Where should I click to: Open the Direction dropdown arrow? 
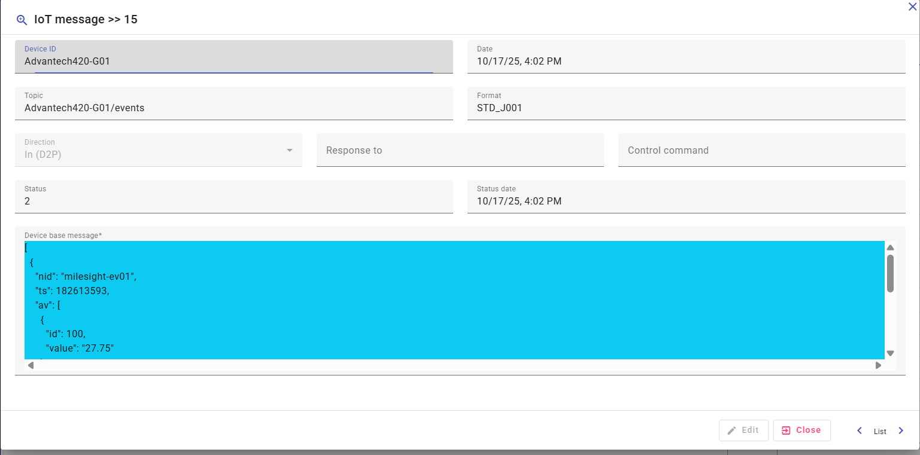point(290,150)
